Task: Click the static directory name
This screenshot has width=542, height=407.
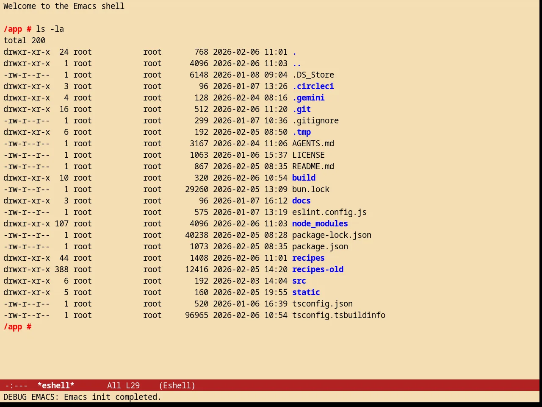Action: (x=306, y=293)
